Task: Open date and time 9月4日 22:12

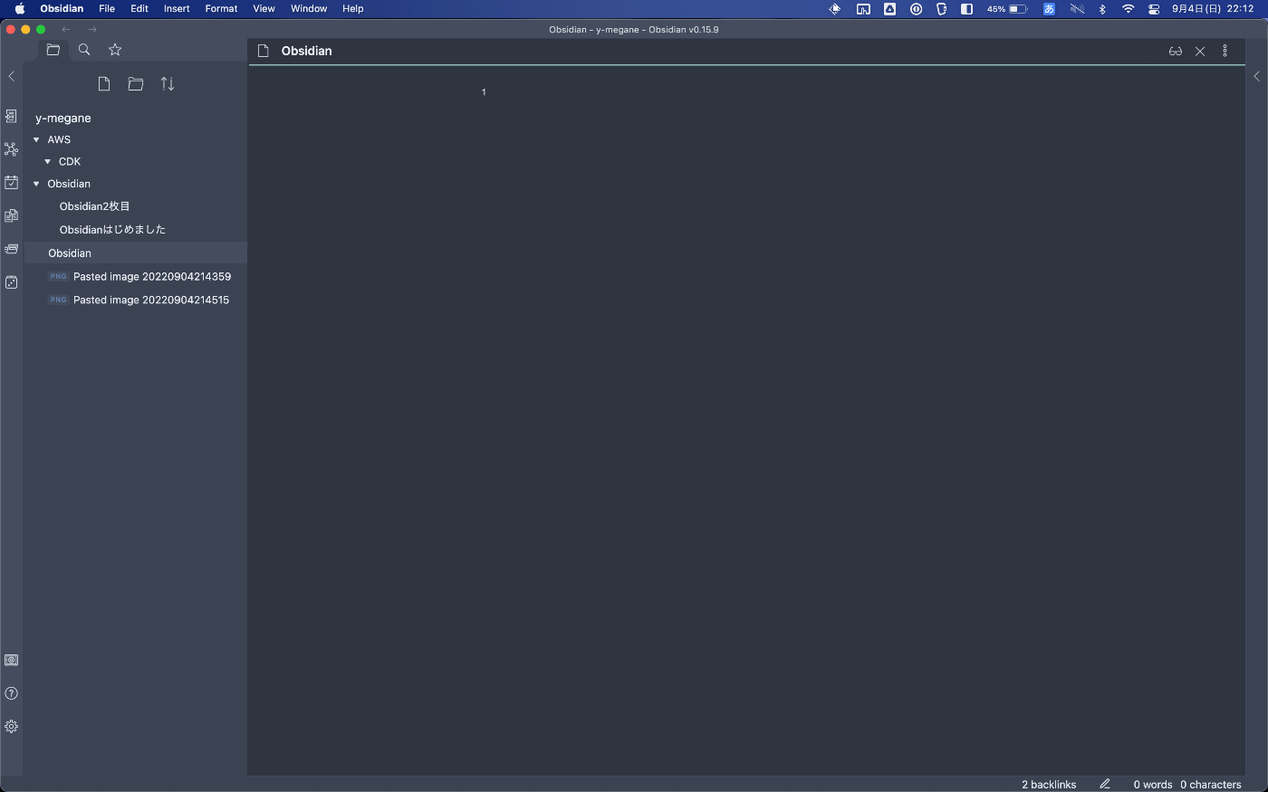Action: coord(1213,8)
